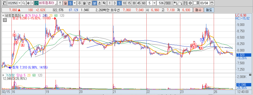The image size is (253, 95).
Task: Select 초 second chart toggle
Action: (99, 3)
